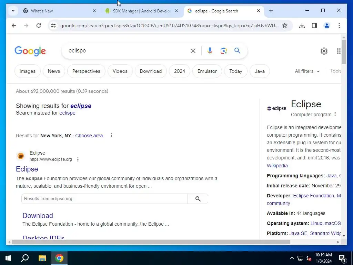Go back to the previous page
This screenshot has height=265, width=353.
[x=14, y=26]
